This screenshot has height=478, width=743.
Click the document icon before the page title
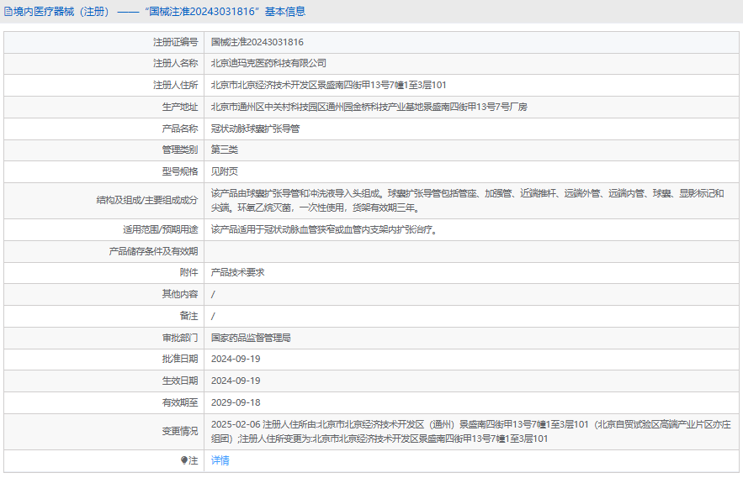pyautogui.click(x=8, y=12)
